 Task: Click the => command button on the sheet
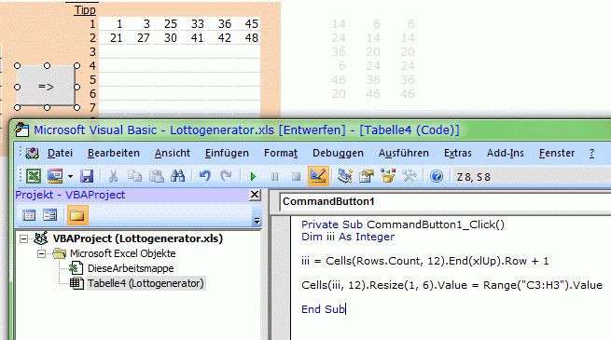(47, 87)
